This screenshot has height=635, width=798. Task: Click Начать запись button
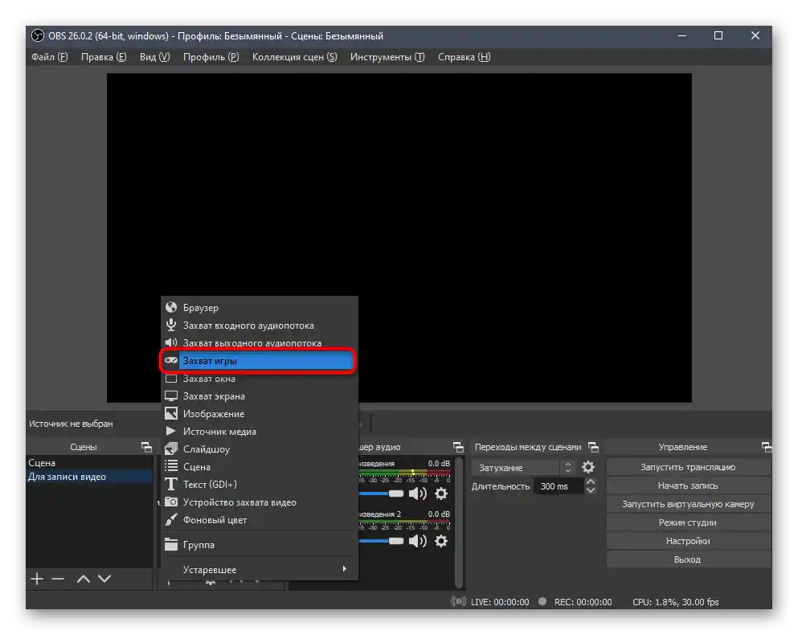pos(688,485)
